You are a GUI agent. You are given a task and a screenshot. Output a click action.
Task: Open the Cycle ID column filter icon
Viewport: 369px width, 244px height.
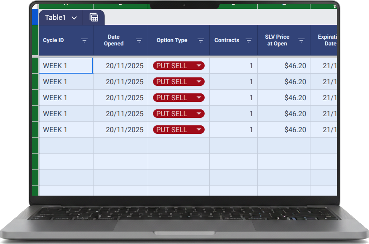(84, 40)
